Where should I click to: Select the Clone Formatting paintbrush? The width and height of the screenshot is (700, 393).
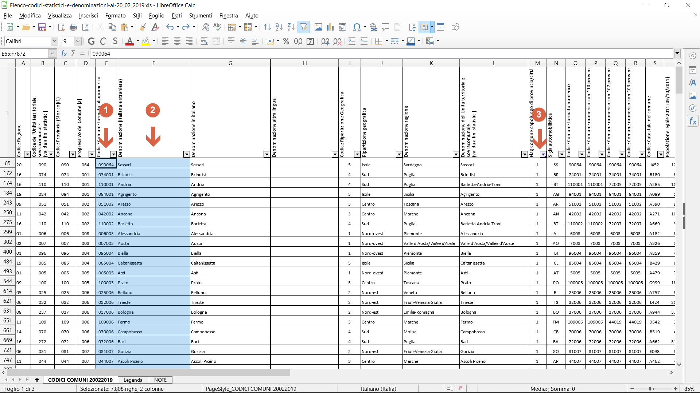coord(143,27)
